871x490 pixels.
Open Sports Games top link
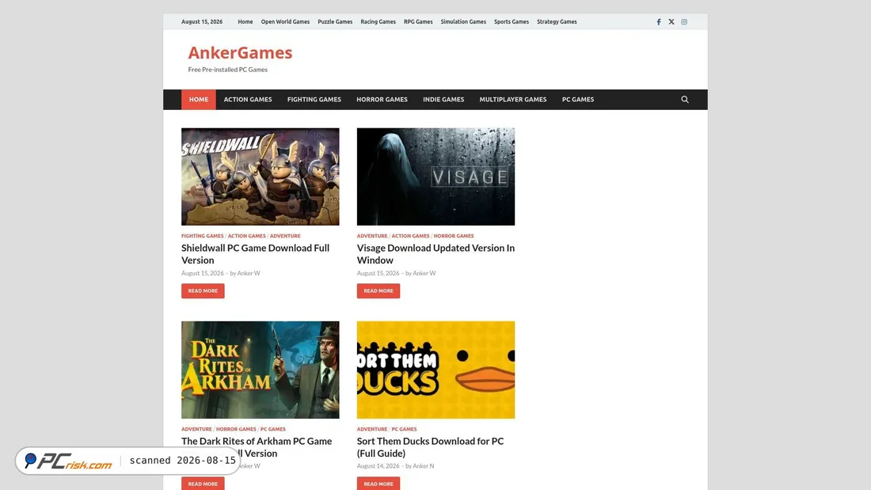point(512,21)
